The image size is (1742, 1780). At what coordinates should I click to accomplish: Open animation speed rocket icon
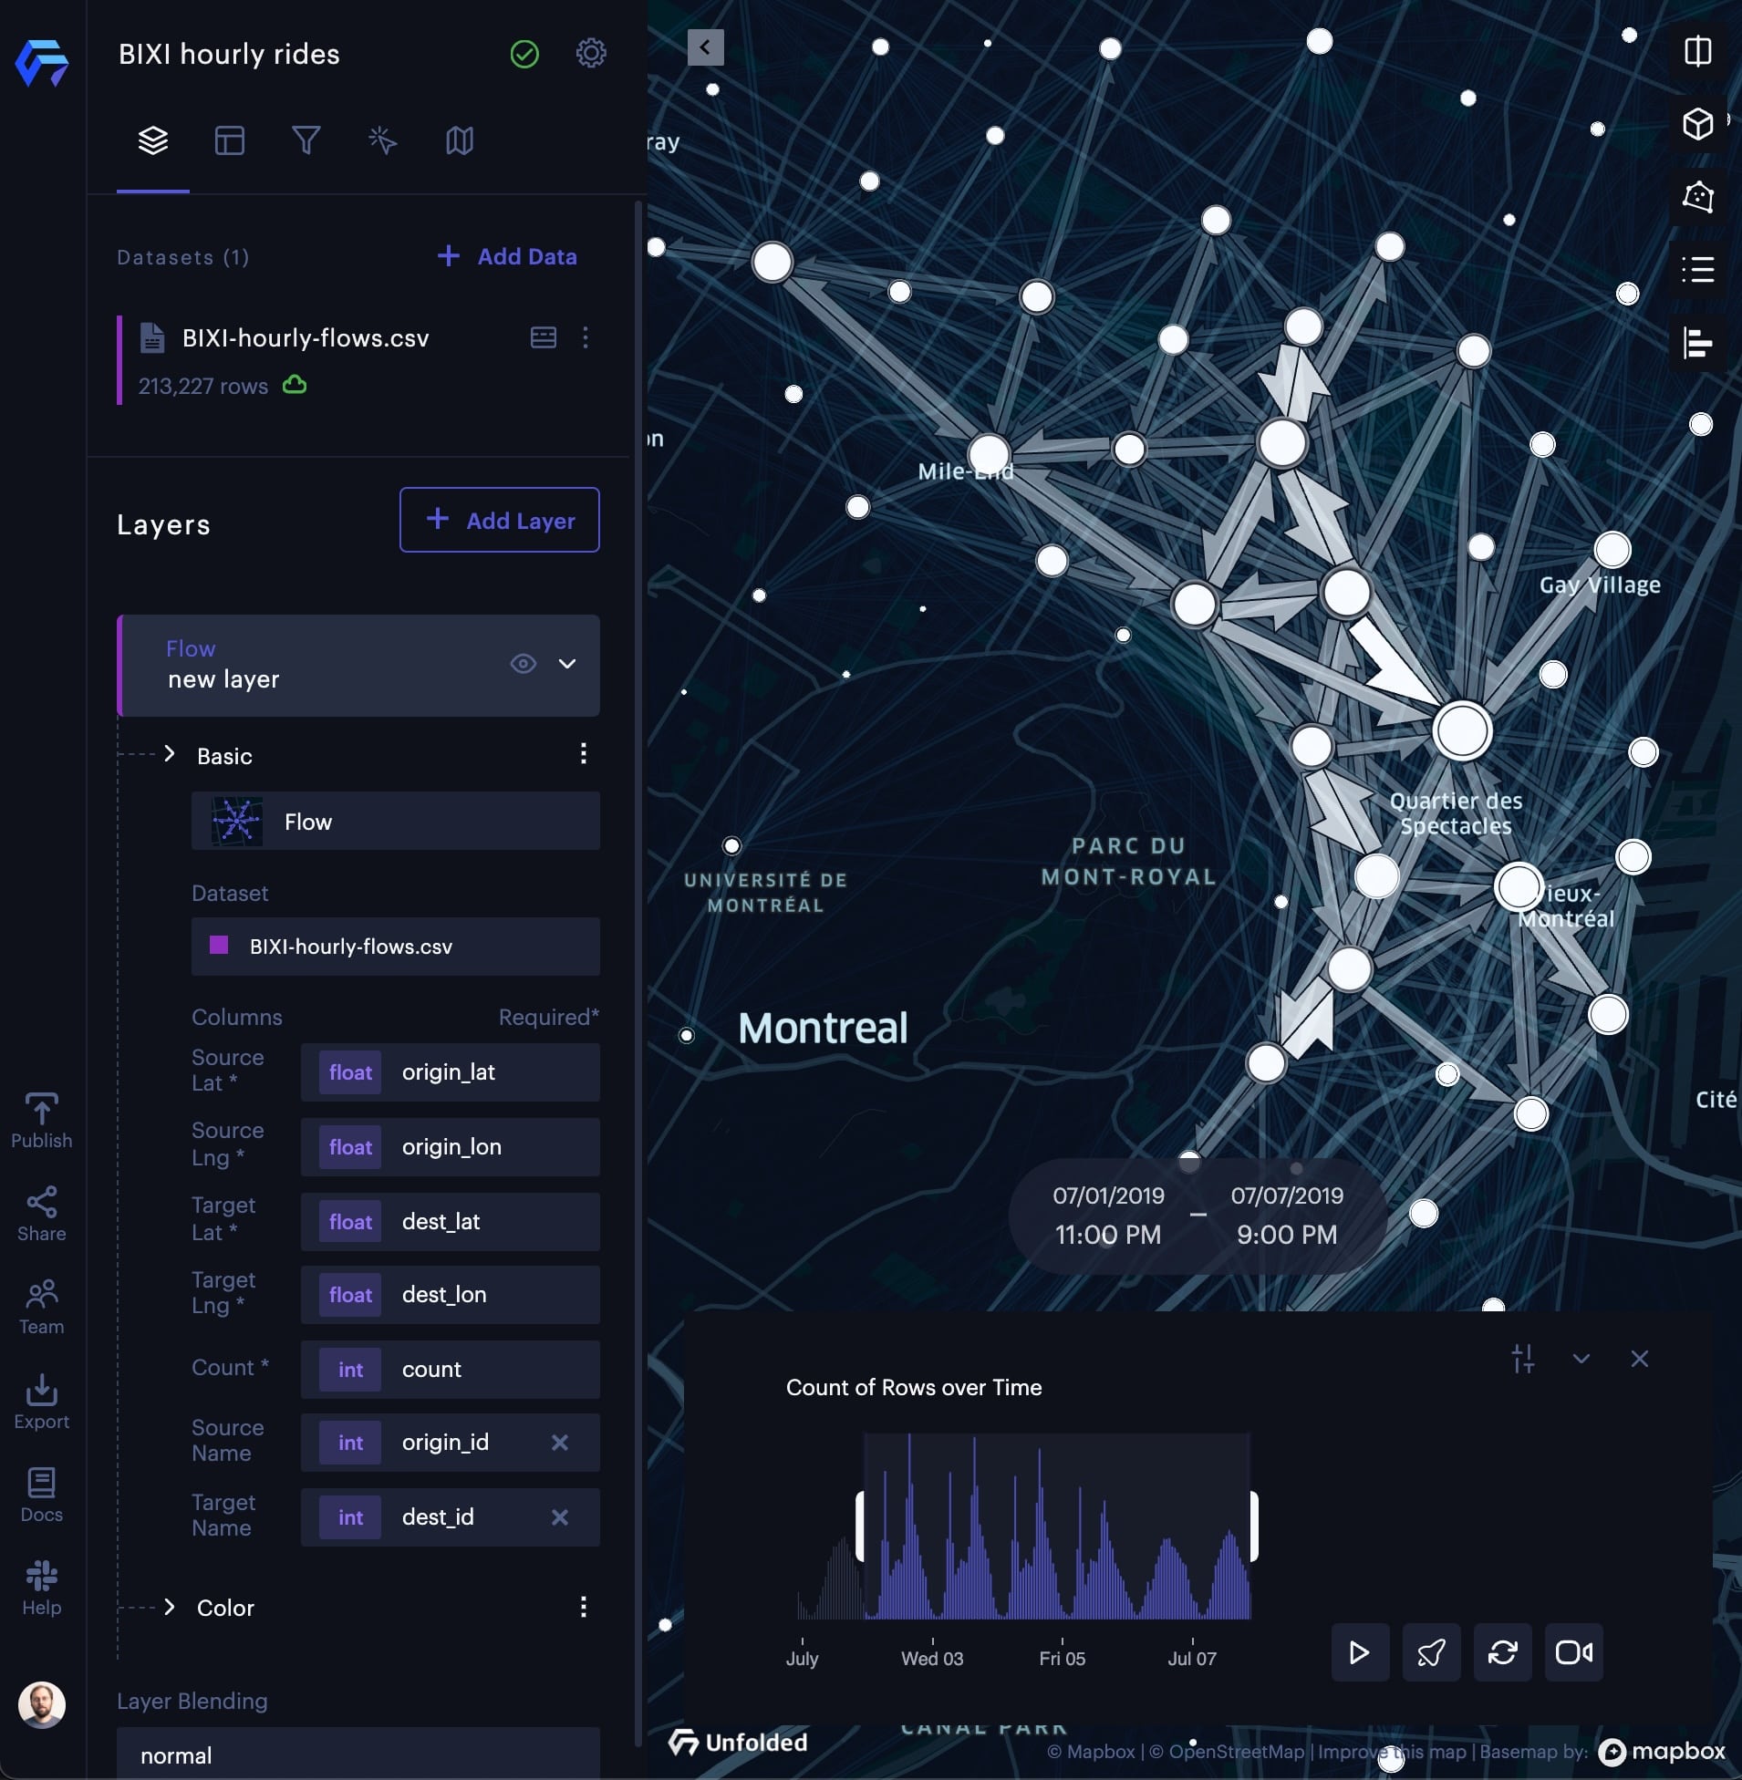pos(1431,1653)
